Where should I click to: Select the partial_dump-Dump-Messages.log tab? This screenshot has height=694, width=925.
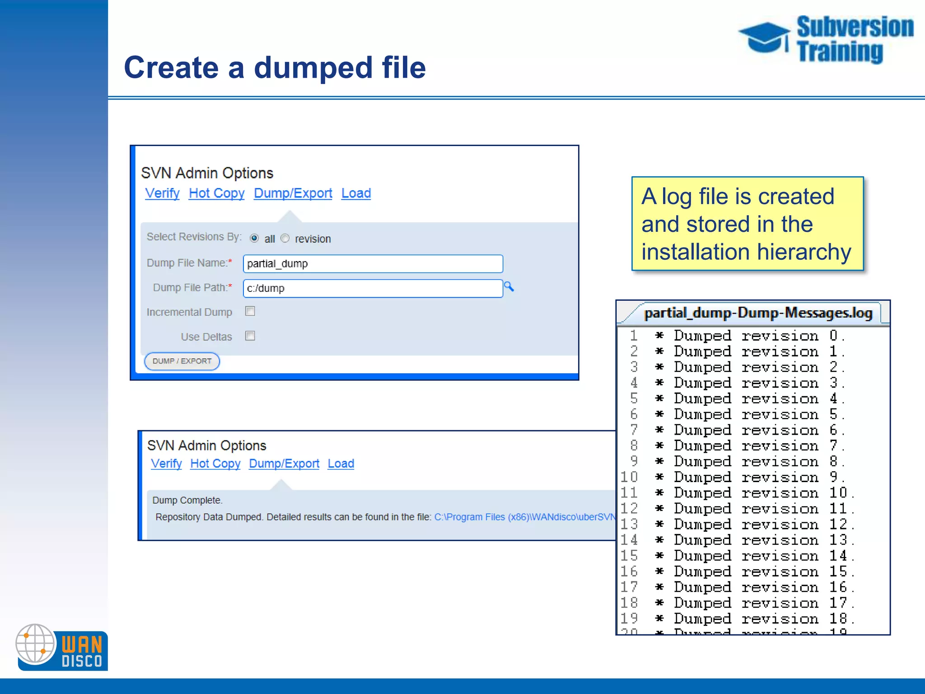pyautogui.click(x=758, y=313)
